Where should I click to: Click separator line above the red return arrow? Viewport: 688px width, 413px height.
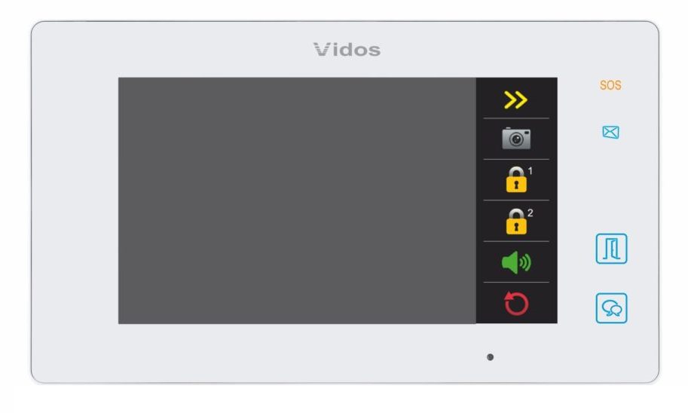(516, 282)
